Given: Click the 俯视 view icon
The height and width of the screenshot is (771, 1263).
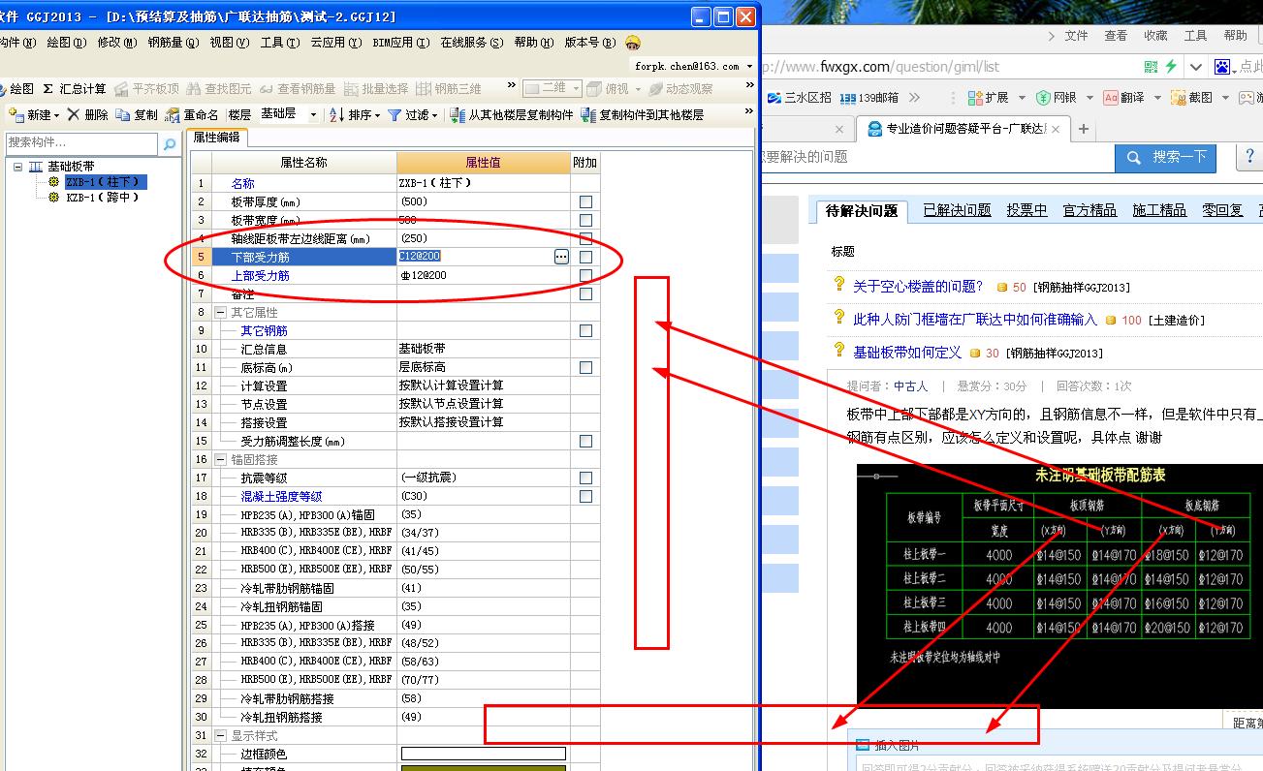Looking at the screenshot, I should pos(594,88).
